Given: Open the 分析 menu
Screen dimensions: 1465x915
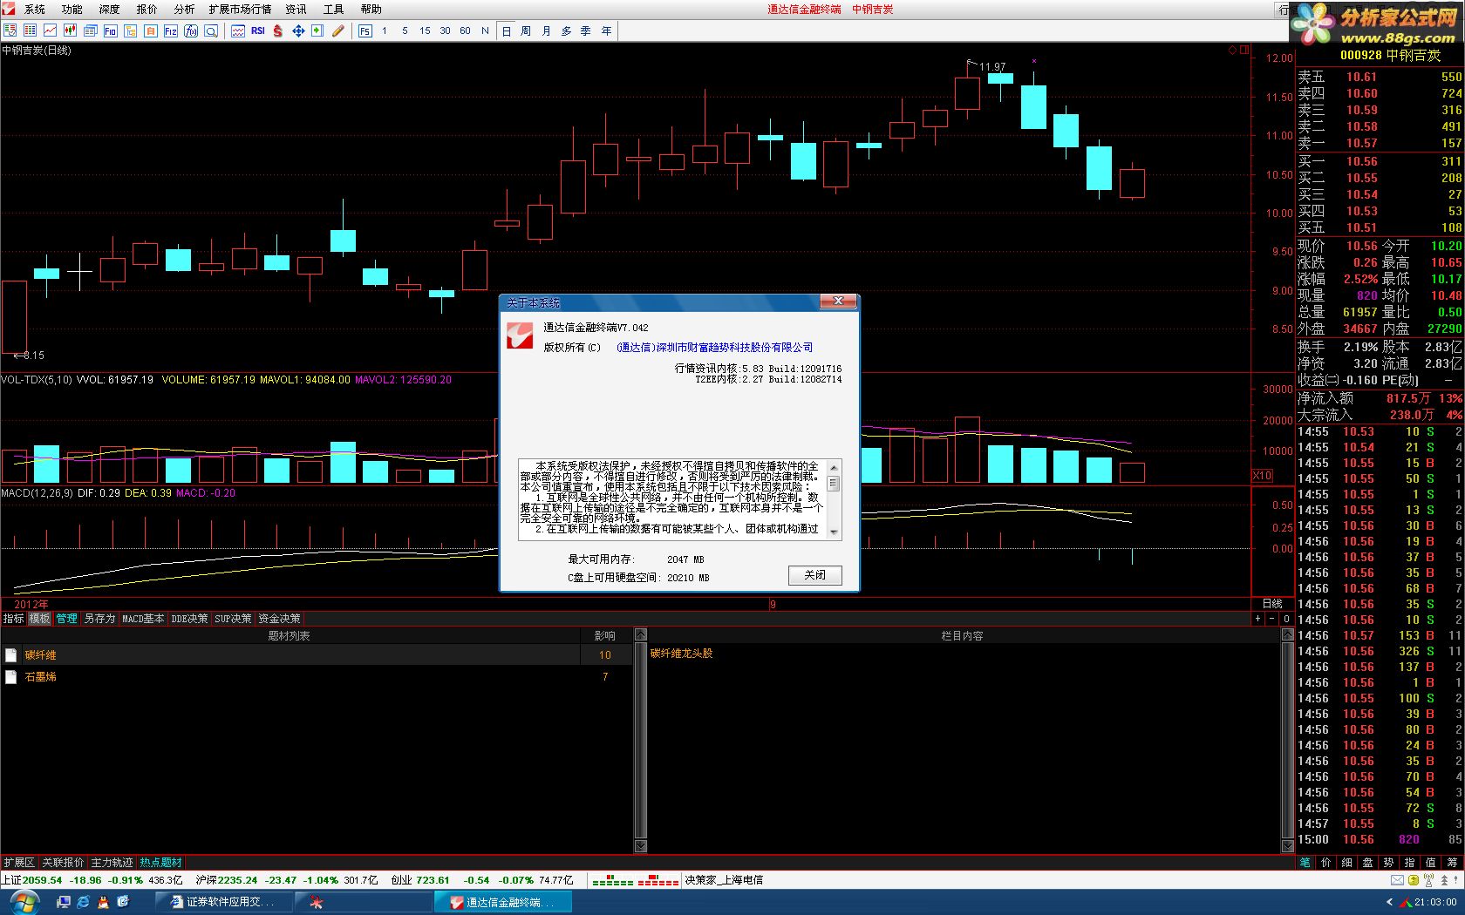Looking at the screenshot, I should (x=184, y=10).
